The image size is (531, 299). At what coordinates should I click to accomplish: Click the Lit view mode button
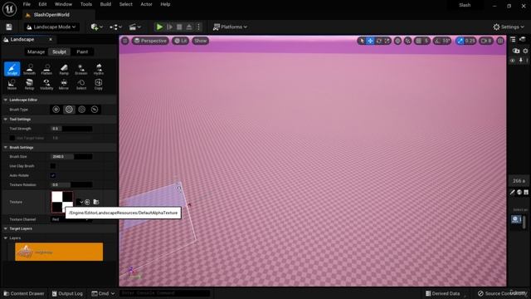click(x=180, y=41)
